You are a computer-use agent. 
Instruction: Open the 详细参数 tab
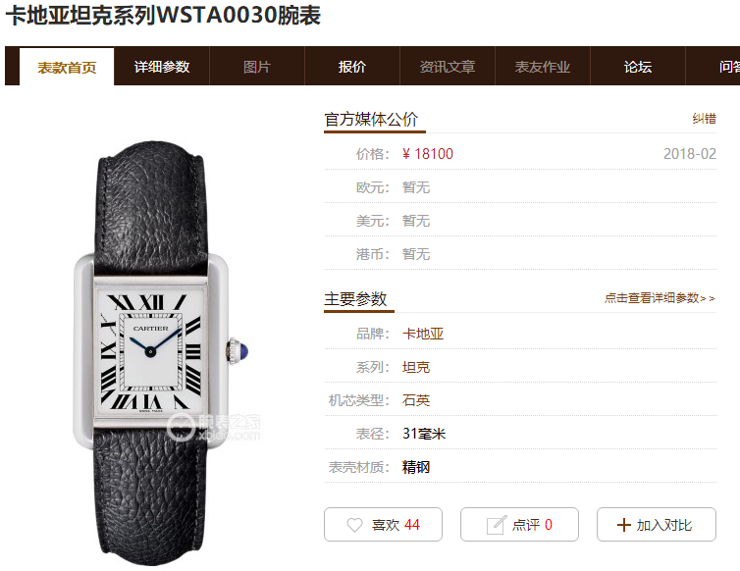tap(162, 67)
